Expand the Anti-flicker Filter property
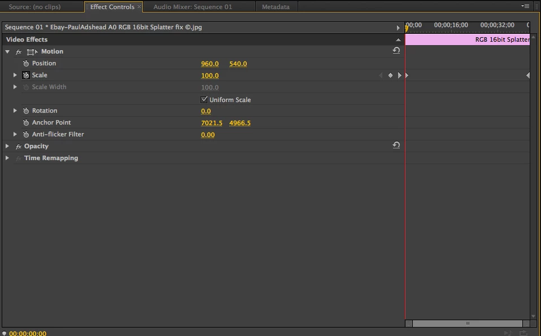This screenshot has width=541, height=336. [x=15, y=134]
